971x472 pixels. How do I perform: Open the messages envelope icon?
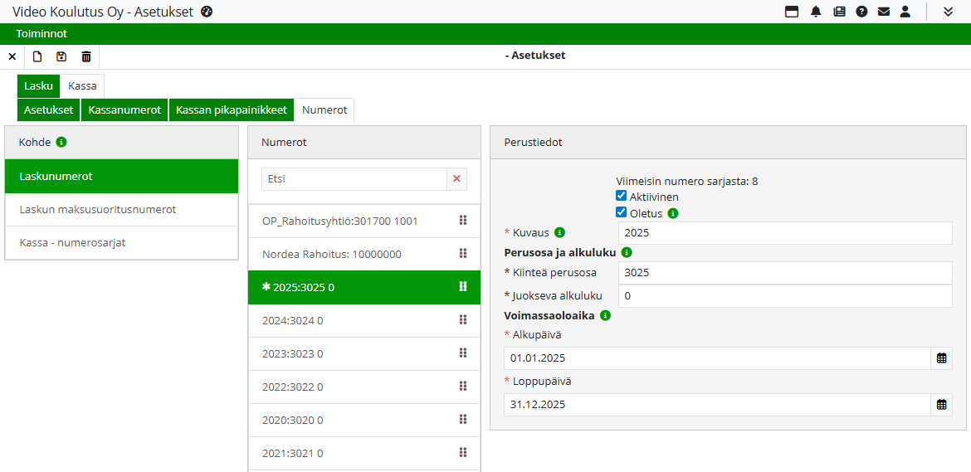[884, 12]
